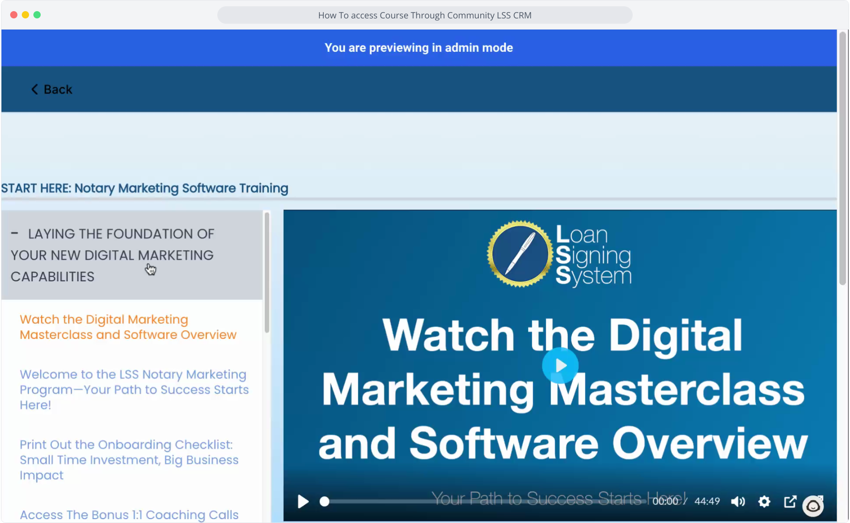Click the 44:49 video duration text
Screen dimensions: 850x523
click(707, 501)
